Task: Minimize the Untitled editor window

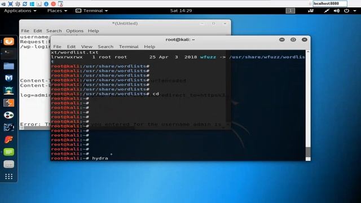Action: [x=202, y=24]
